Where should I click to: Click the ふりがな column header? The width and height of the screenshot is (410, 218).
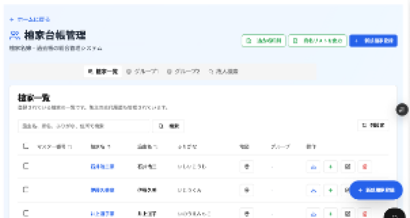[187, 147]
